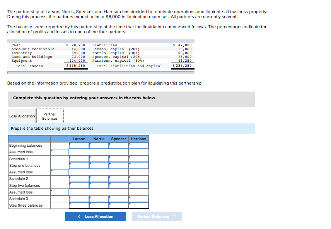Click the Cash $28,250 balance sheet value

coord(75,45)
